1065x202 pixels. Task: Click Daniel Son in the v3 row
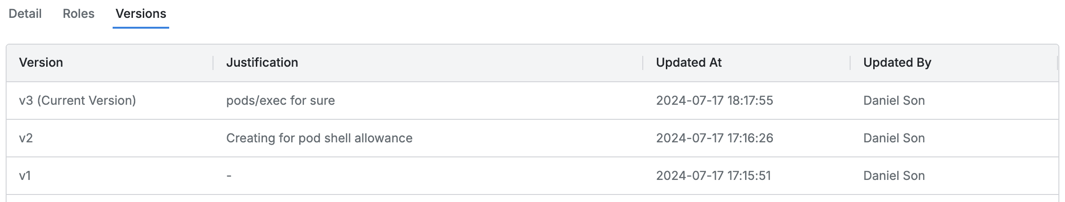point(894,101)
